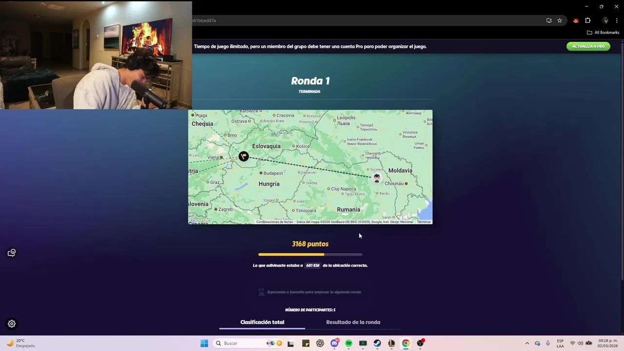Click the Rumania country label
This screenshot has height=351, width=624.
point(349,210)
